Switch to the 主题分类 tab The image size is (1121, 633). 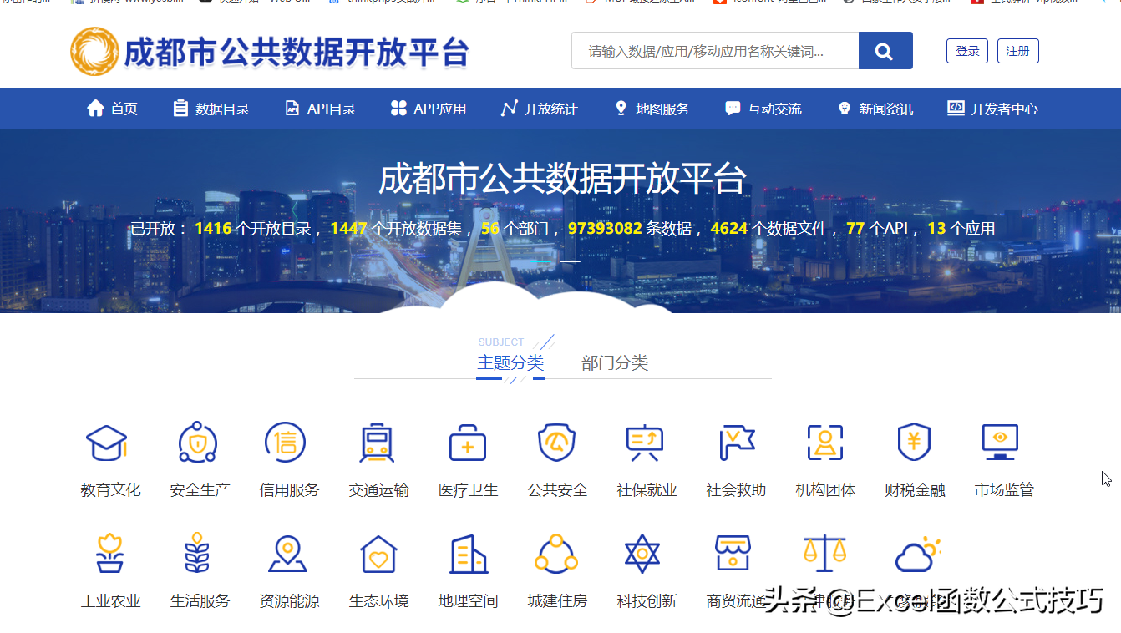click(510, 362)
